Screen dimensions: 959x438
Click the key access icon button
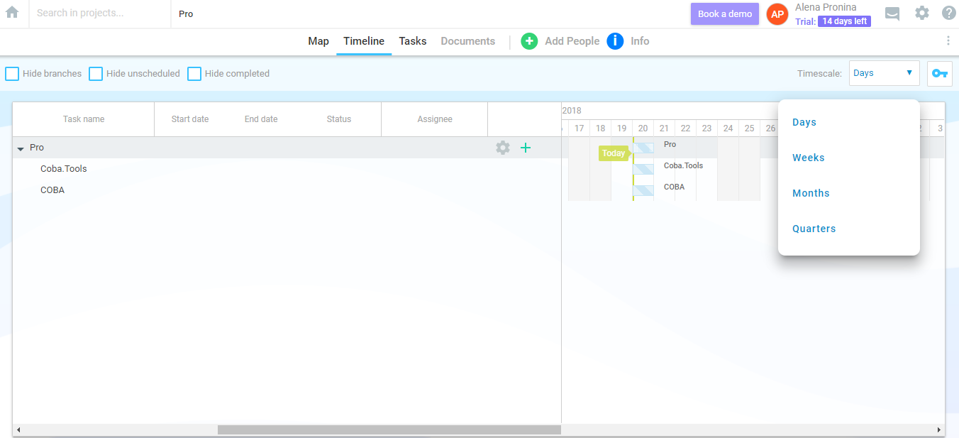coord(940,73)
